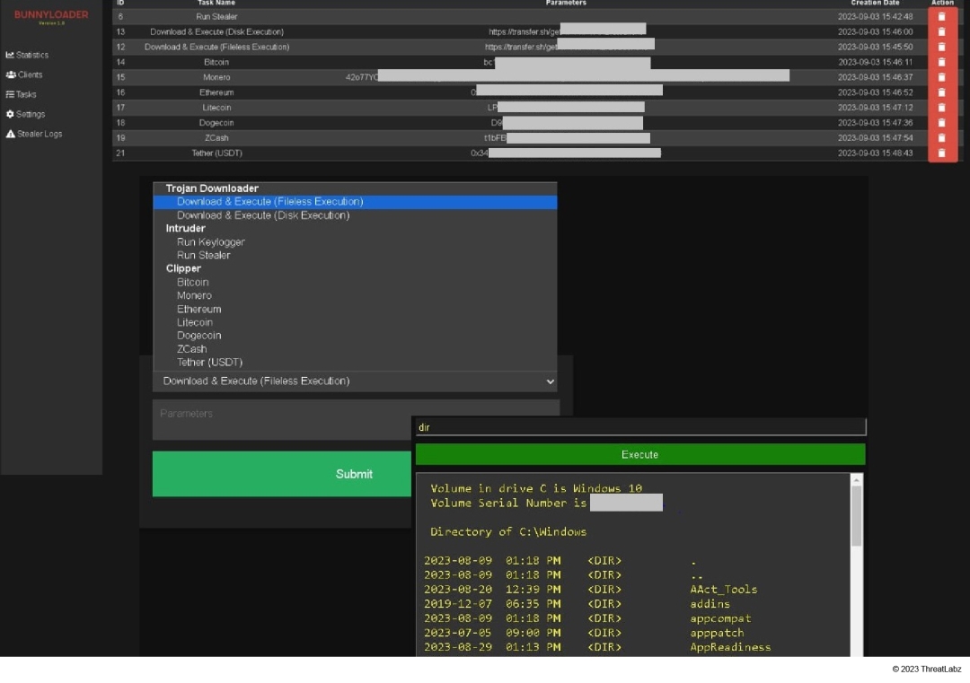Remove Monero task 15 via trash icon
Screen dimensions: 970x683
[x=941, y=77]
